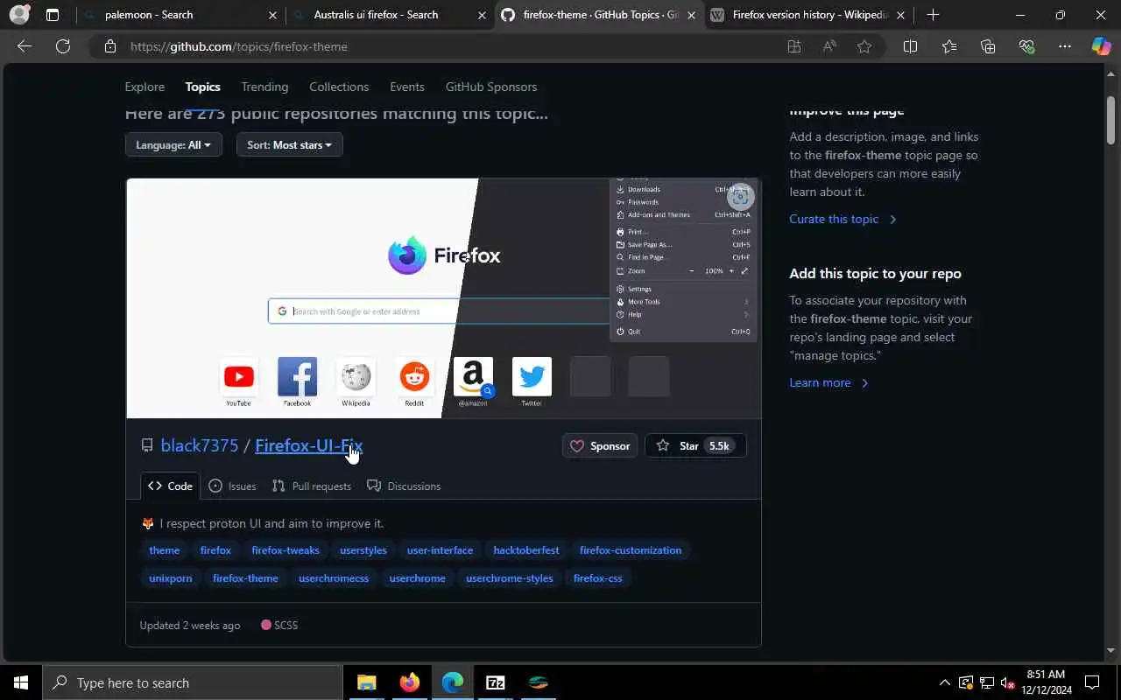The image size is (1121, 700).
Task: Open the Language: All dropdown
Action: (x=173, y=144)
